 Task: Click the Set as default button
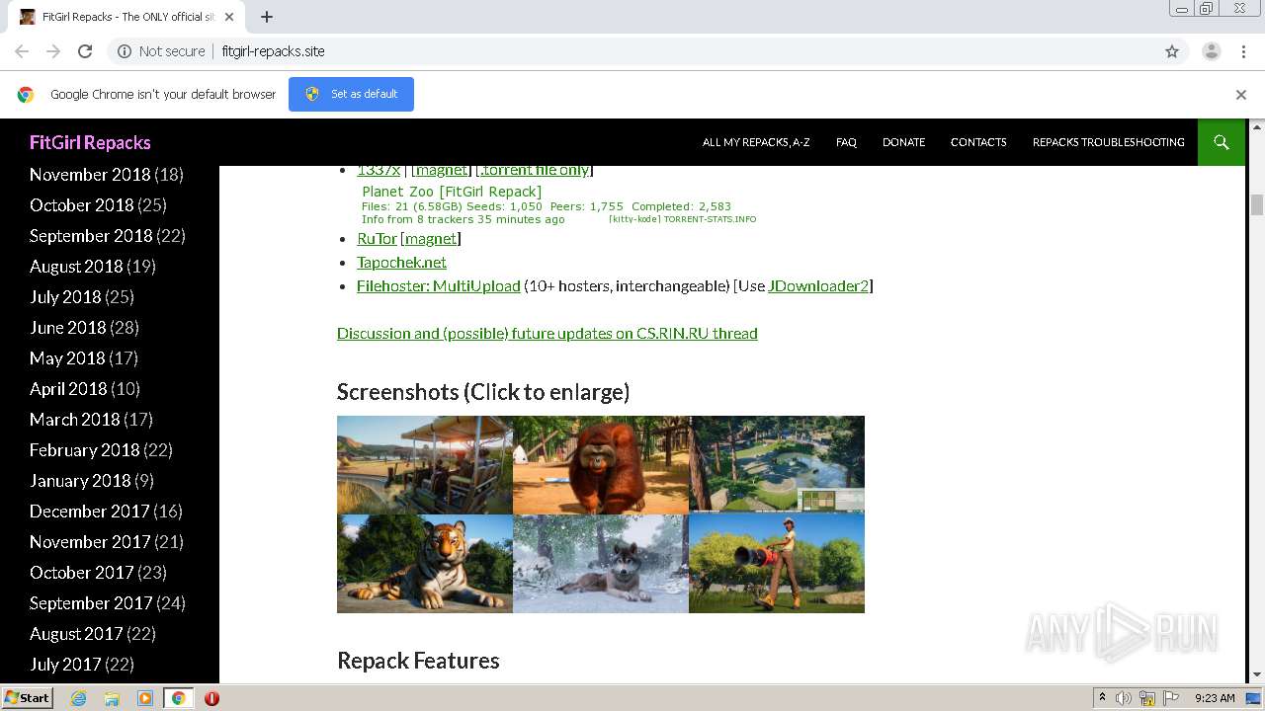tap(351, 94)
